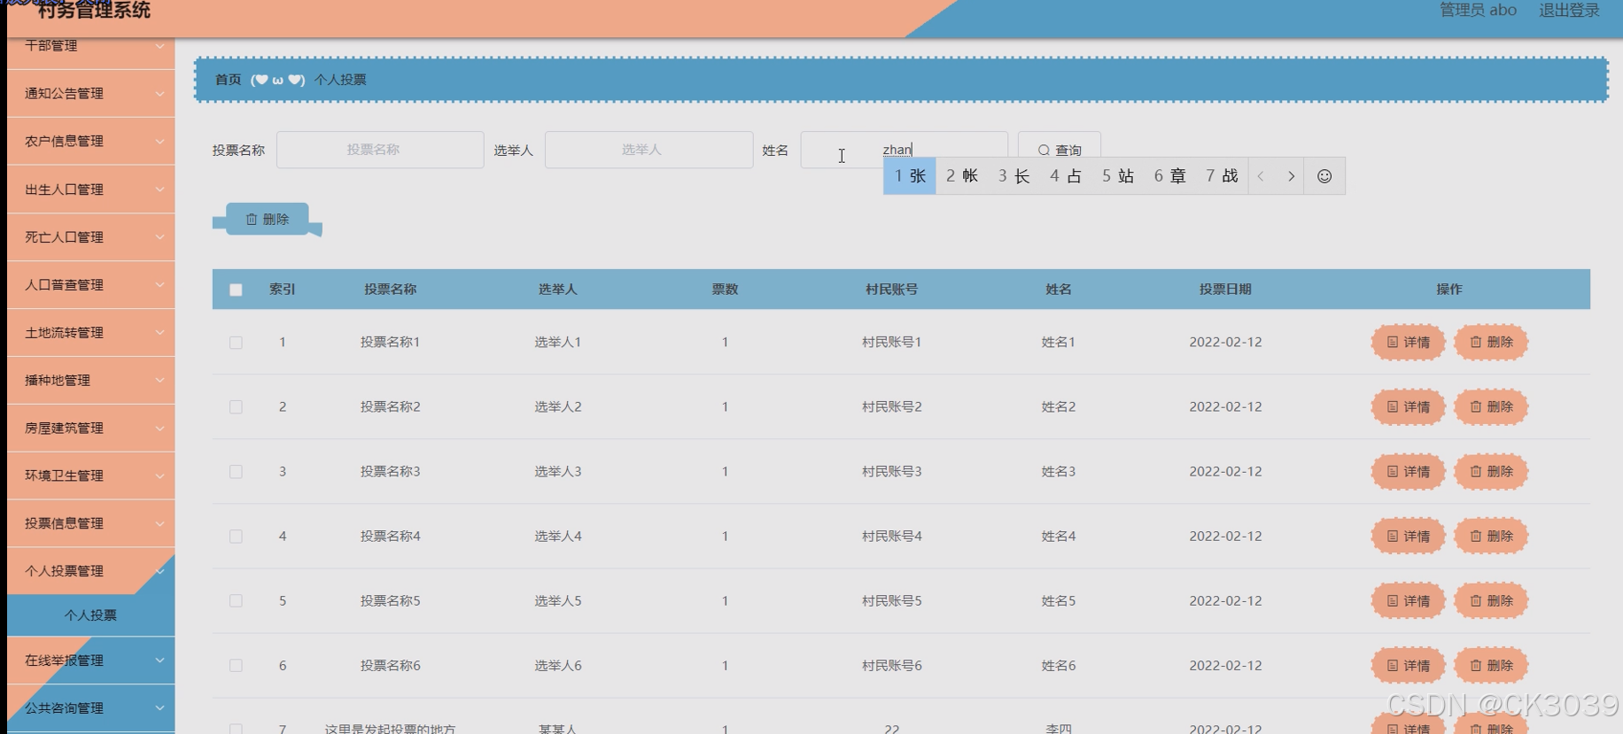This screenshot has height=734, width=1623.
Task: Choose IME candidate 7 战
Action: click(x=1222, y=176)
